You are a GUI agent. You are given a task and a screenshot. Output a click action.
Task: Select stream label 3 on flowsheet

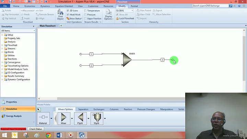pos(162,60)
